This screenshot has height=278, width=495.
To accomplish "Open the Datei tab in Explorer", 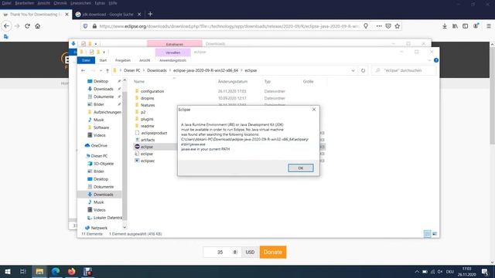I will click(x=86, y=60).
